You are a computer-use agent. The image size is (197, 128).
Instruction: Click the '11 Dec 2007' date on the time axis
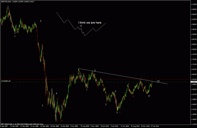tap(14, 126)
